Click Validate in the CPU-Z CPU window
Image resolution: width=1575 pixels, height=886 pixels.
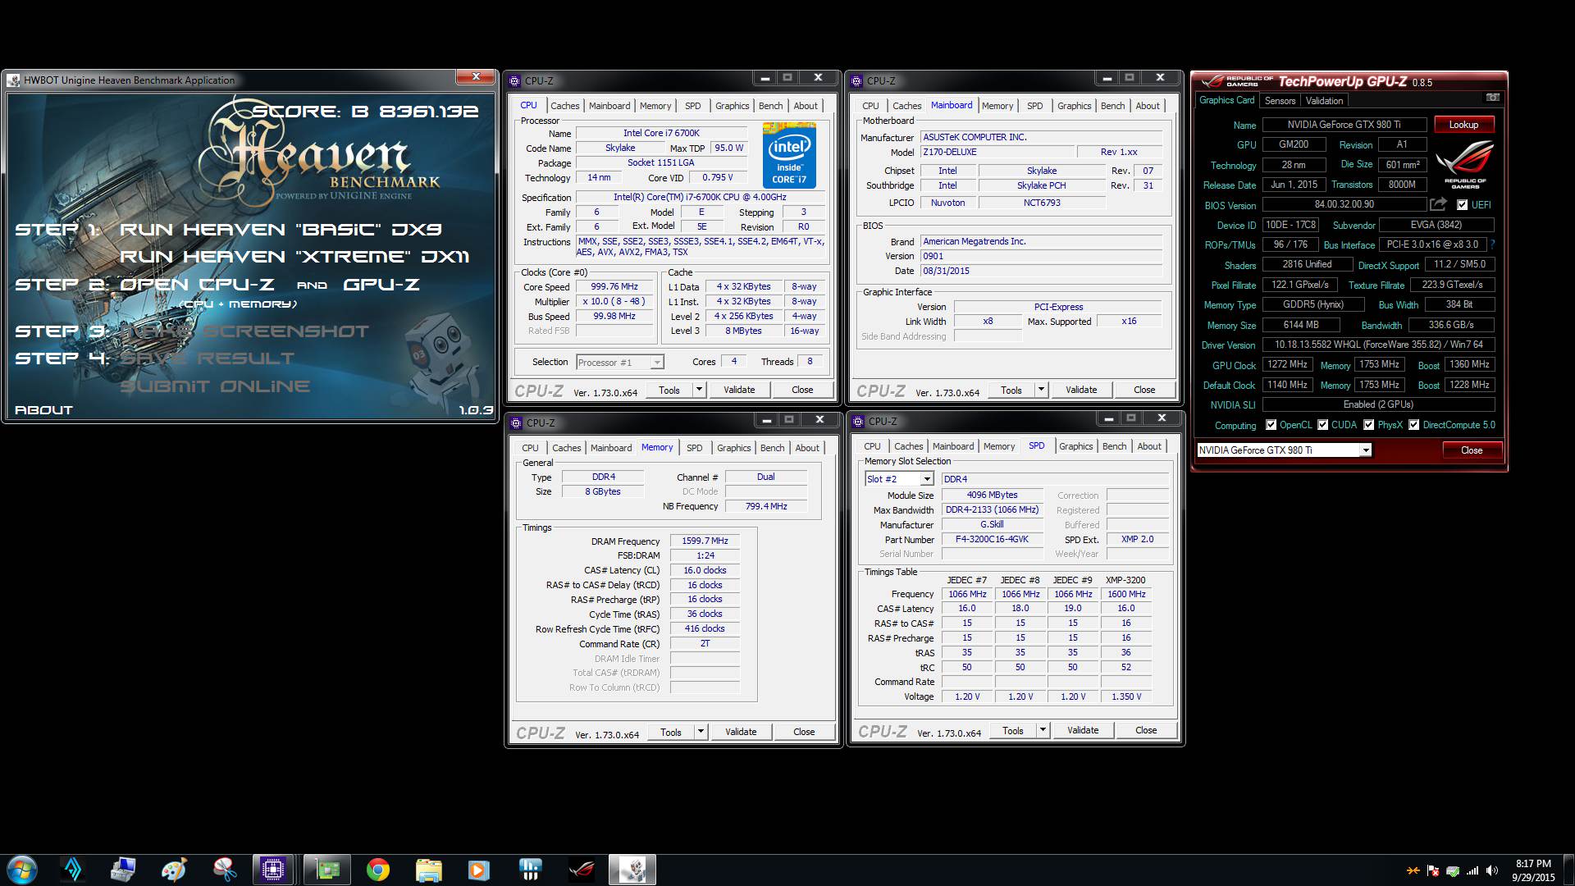pyautogui.click(x=739, y=390)
